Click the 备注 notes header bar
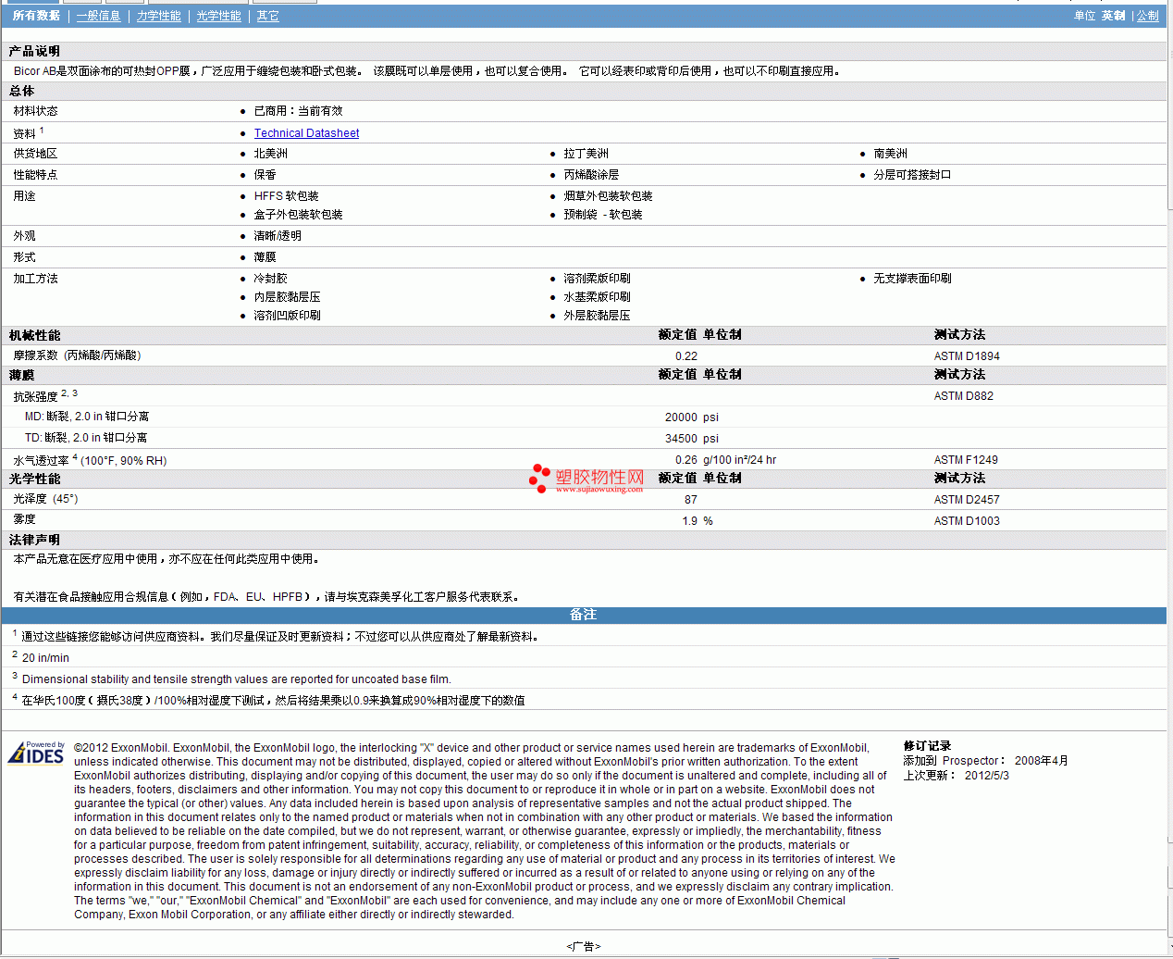1173x959 pixels. coord(584,616)
